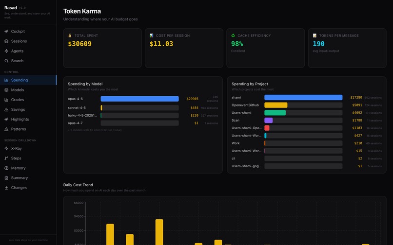
Task: Click the blue opus-4-6 spending bar
Action: coord(139,99)
